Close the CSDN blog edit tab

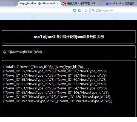click(101, 4)
